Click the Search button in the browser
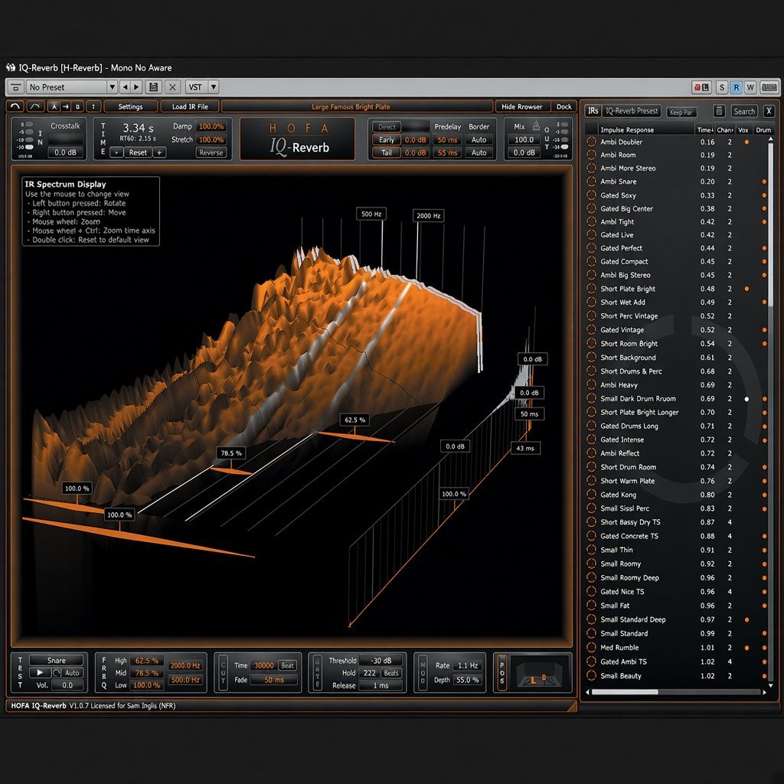The height and width of the screenshot is (784, 784). [x=744, y=111]
